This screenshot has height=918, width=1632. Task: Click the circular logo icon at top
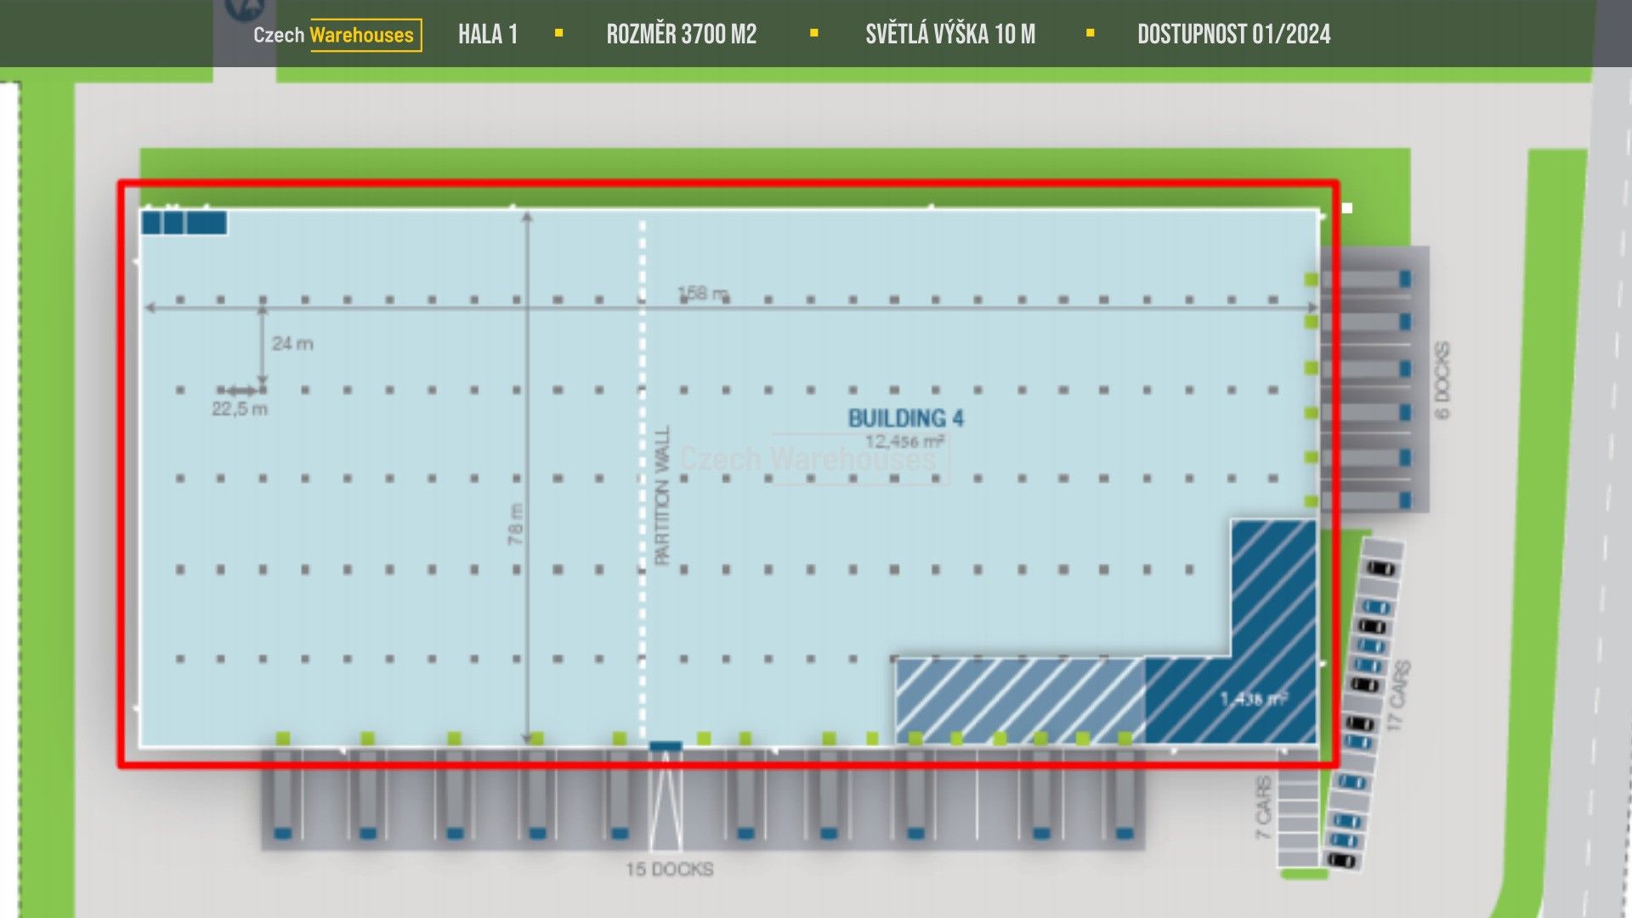click(244, 8)
